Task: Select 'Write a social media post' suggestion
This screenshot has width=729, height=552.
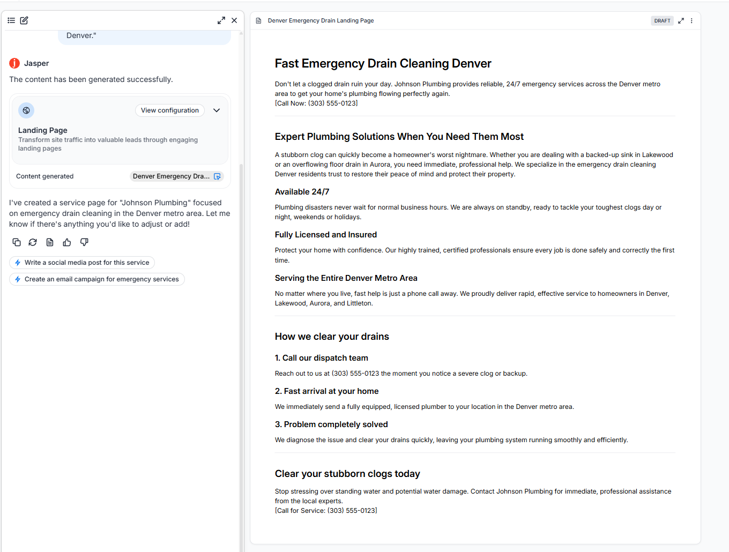Action: pos(82,263)
